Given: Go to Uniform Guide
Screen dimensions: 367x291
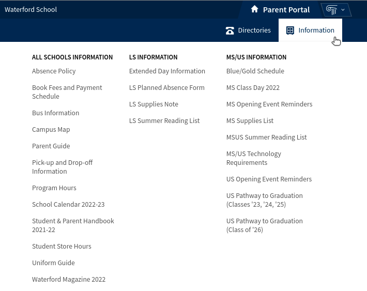Looking at the screenshot, I should (x=53, y=263).
